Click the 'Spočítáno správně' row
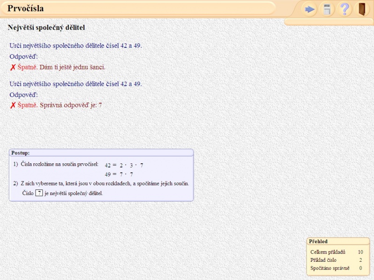The width and height of the screenshot is (374, 280). point(337,268)
